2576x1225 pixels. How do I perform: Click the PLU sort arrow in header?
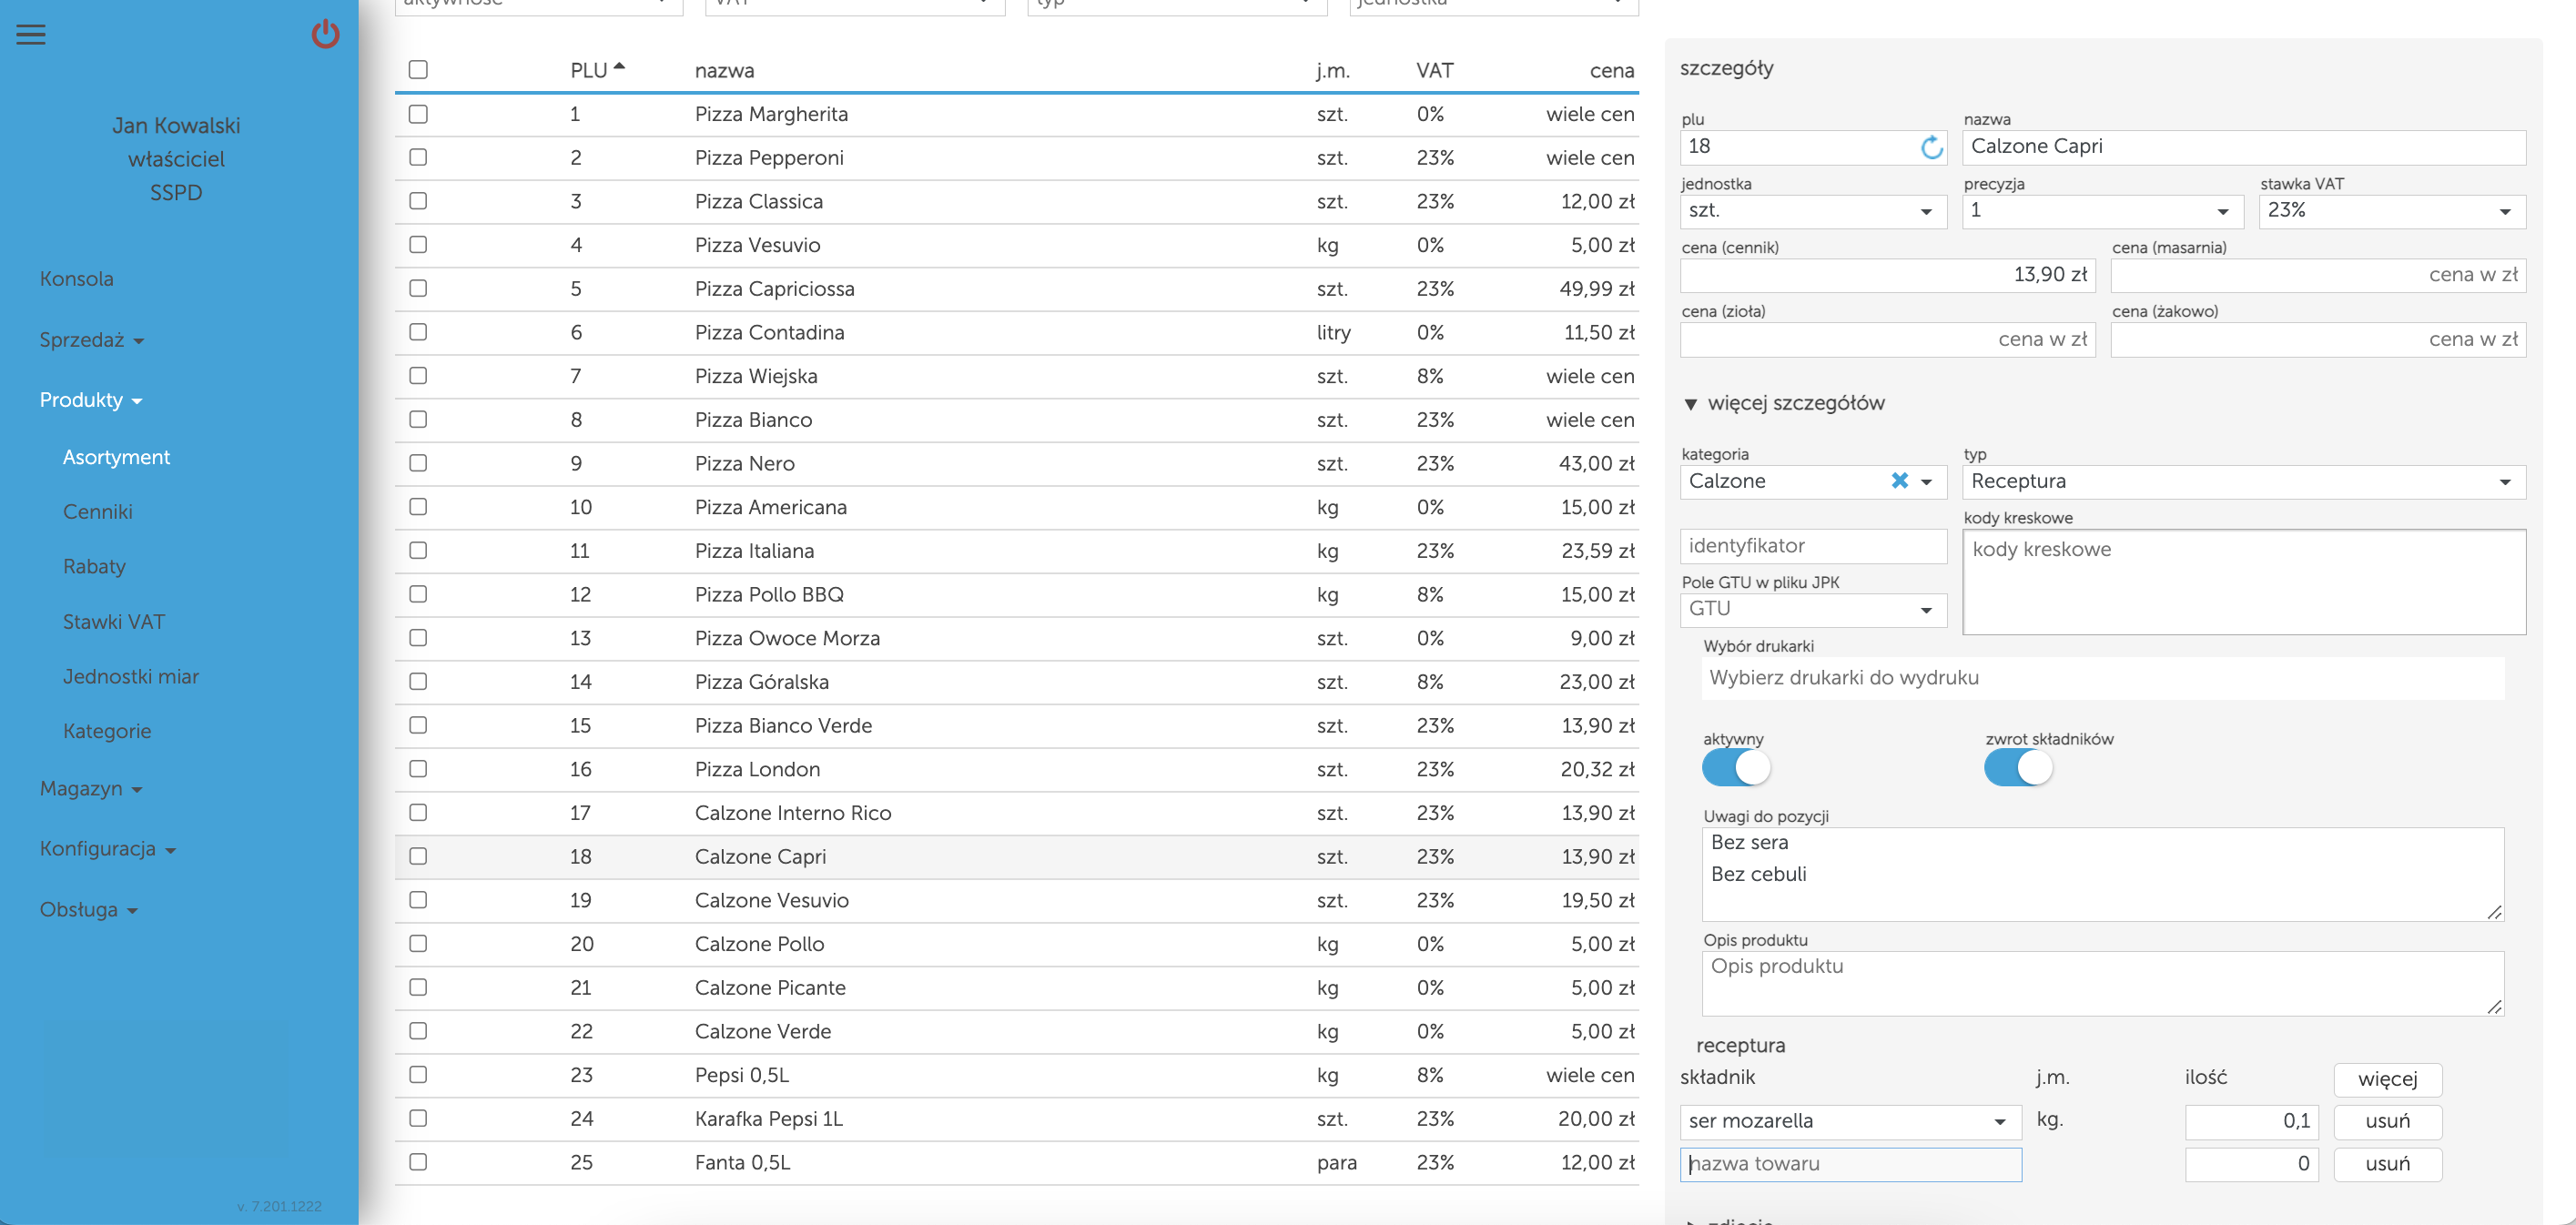point(619,67)
